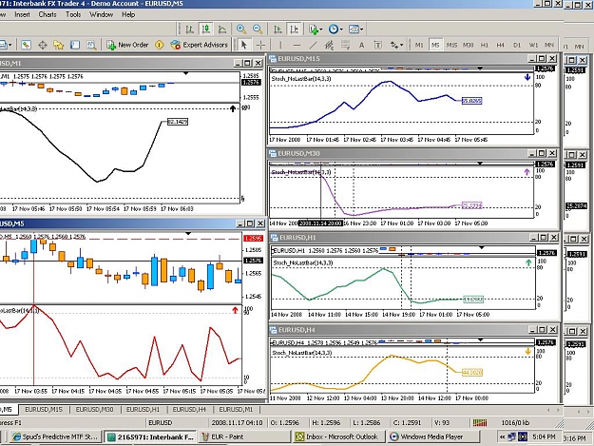Open the Market Watch panel icon
This screenshot has width=594, height=446.
coord(26,45)
